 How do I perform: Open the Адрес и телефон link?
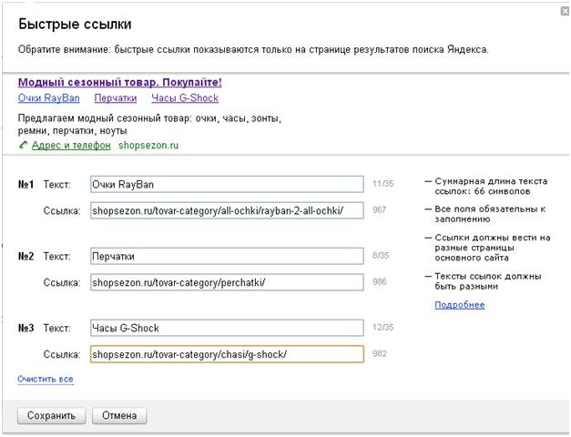[71, 145]
